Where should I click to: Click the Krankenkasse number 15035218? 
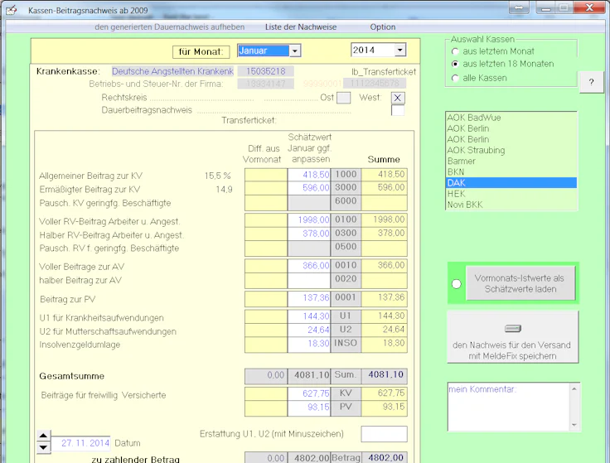(x=266, y=71)
